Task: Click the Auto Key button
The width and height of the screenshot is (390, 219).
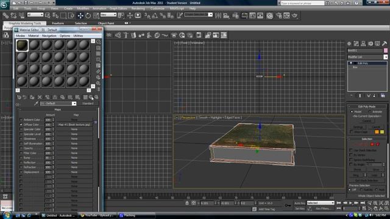Action: (x=300, y=203)
